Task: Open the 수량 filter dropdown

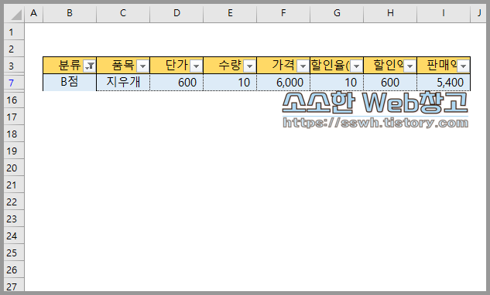Action: click(x=250, y=66)
